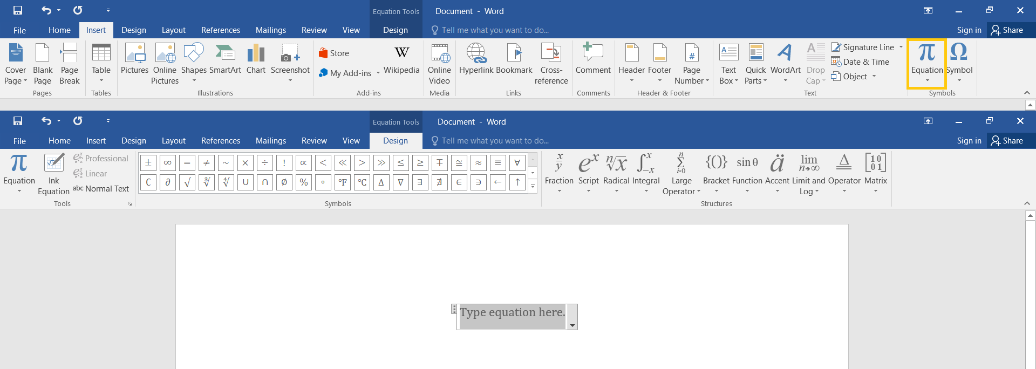Insert Pictures from the Insert ribbon
1036x369 pixels.
134,58
